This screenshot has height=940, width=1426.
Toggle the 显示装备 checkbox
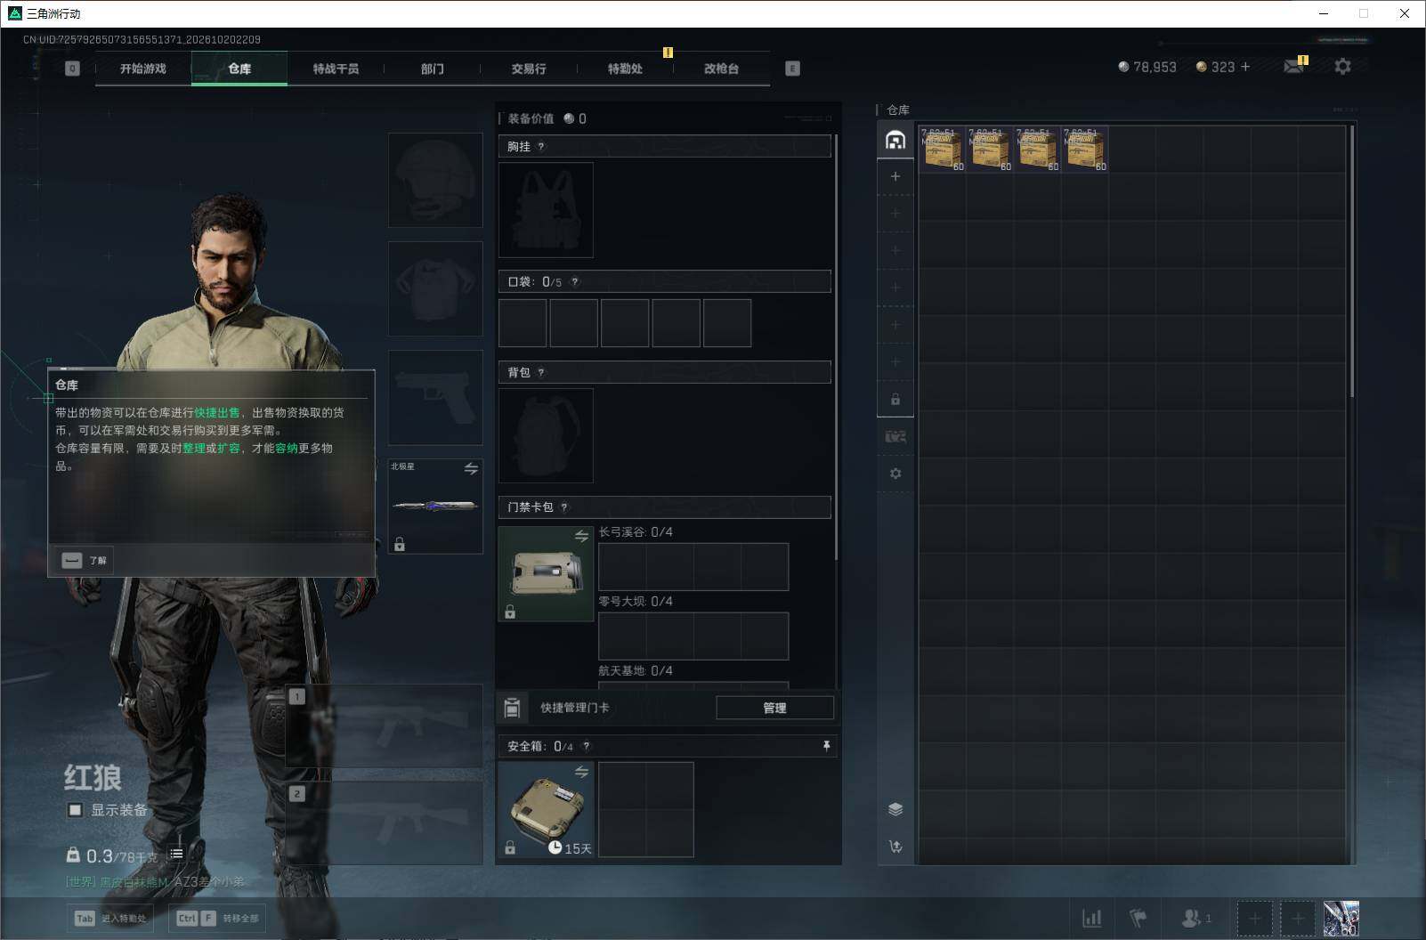(x=76, y=810)
